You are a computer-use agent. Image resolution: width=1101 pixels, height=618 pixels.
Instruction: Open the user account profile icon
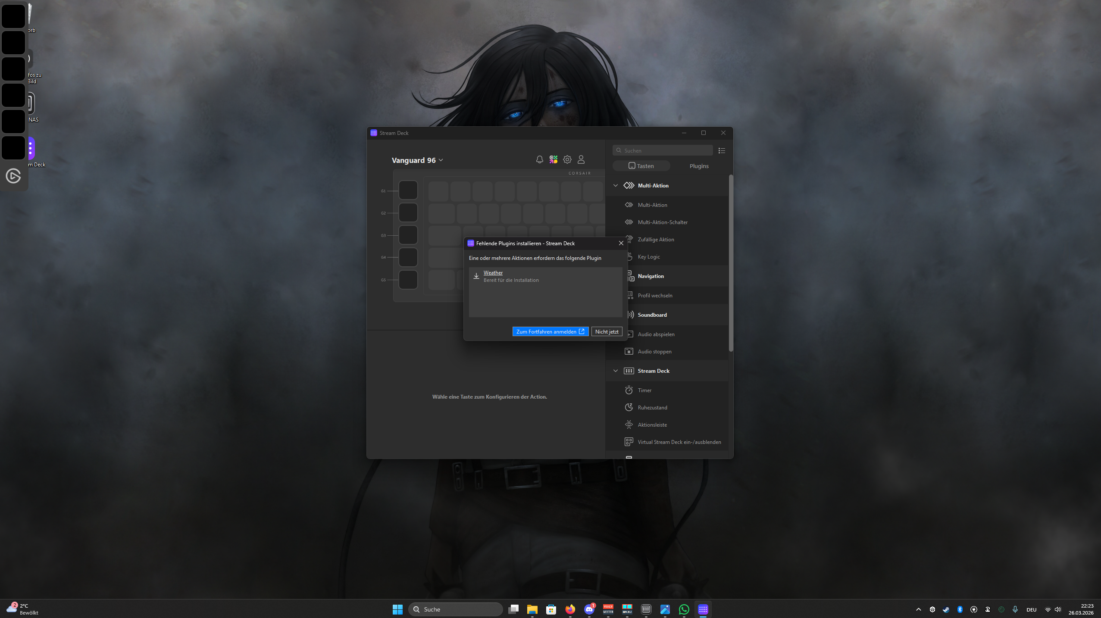pos(581,159)
